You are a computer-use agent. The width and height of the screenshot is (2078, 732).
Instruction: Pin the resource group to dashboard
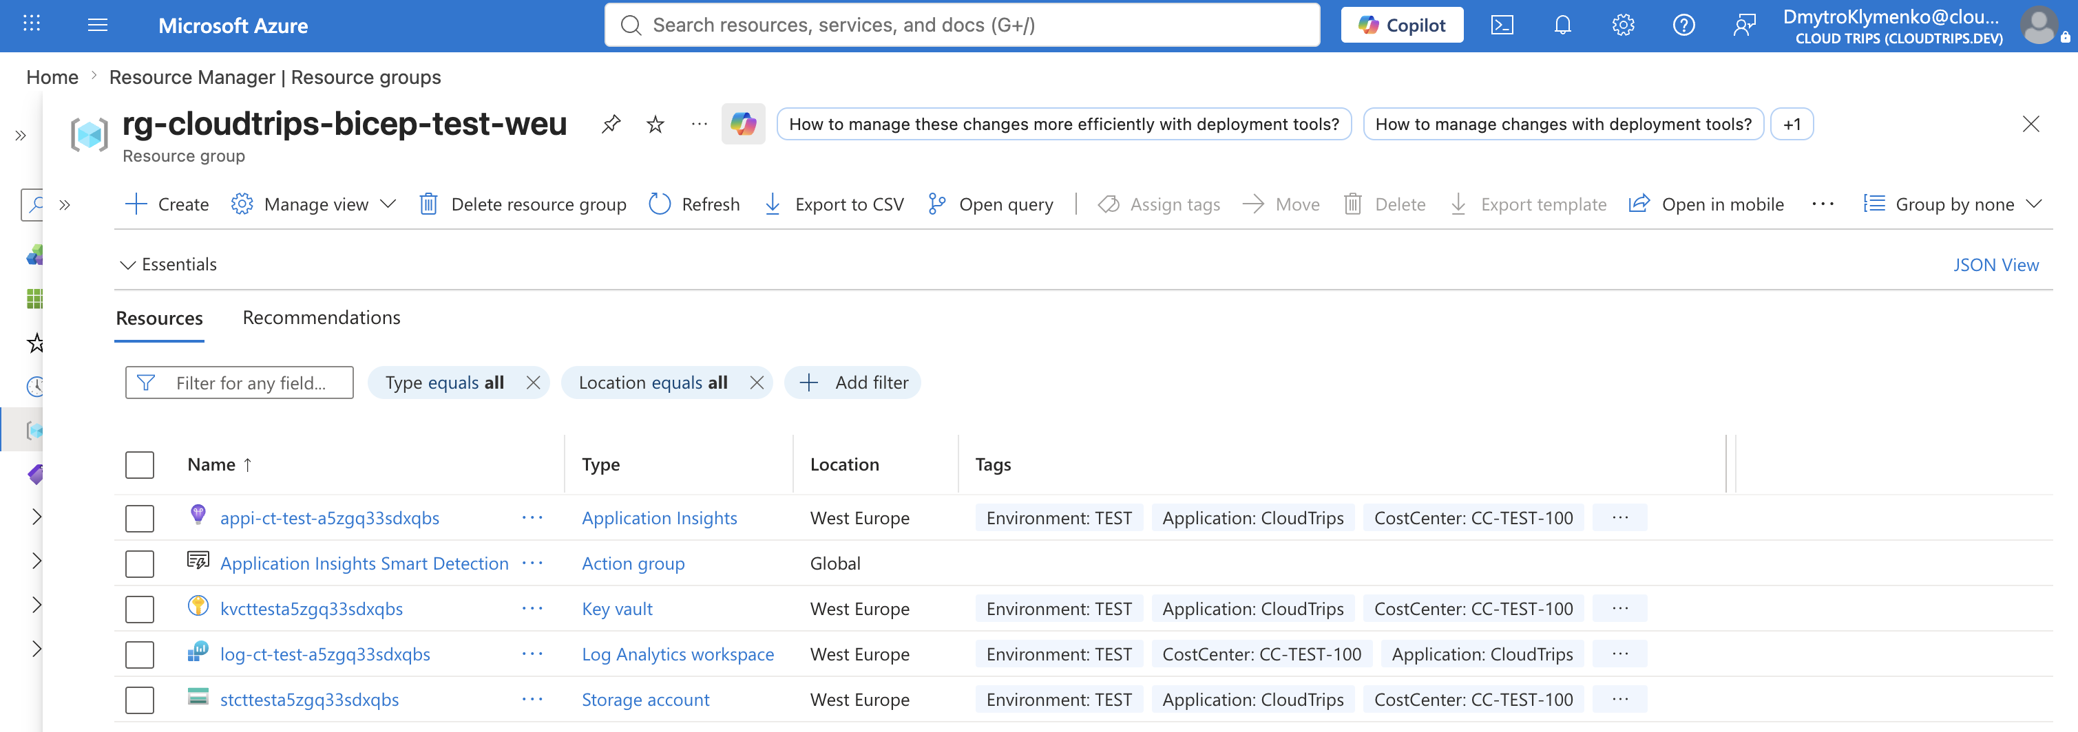click(611, 124)
